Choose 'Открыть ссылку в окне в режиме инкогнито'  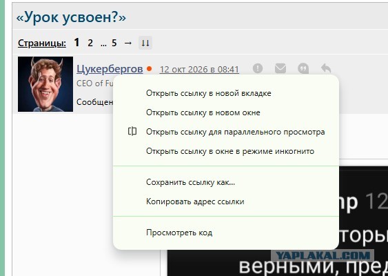click(226, 151)
